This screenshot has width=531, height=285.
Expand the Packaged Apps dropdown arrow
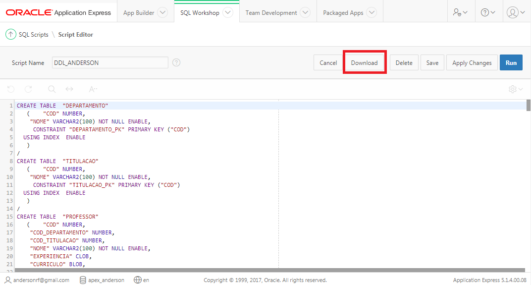coord(372,12)
